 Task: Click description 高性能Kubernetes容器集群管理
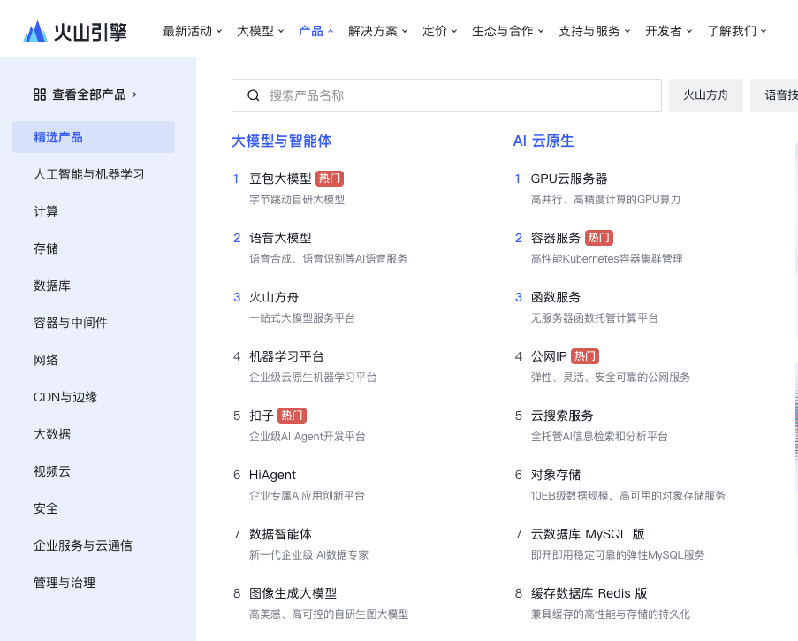[x=606, y=259]
